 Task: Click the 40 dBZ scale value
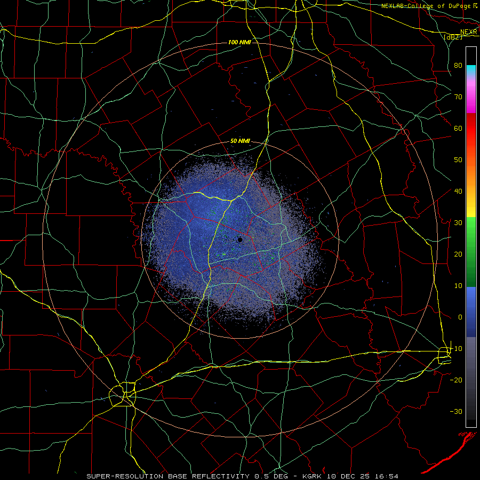coord(458,191)
